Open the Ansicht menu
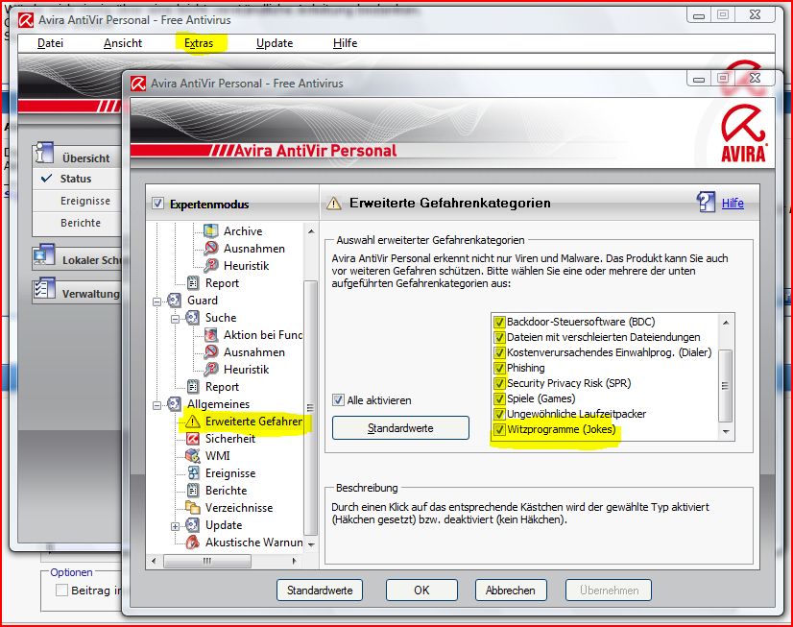This screenshot has width=793, height=627. point(123,43)
